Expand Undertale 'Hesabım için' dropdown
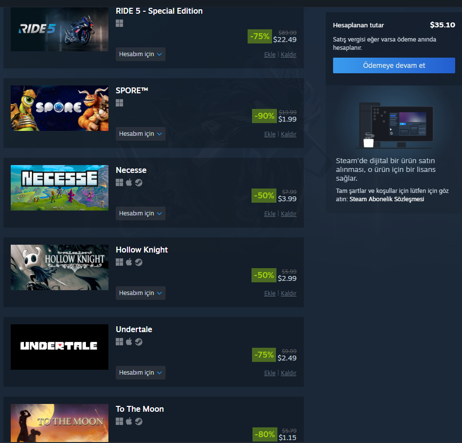Image resolution: width=462 pixels, height=443 pixels. 141,373
